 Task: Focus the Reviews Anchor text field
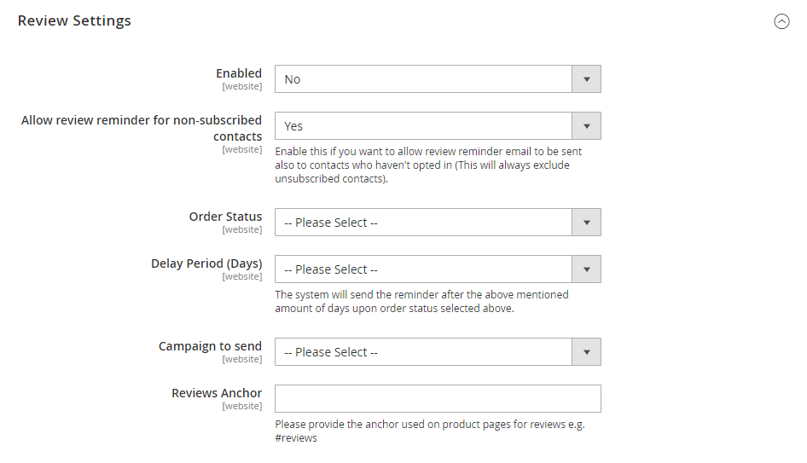[438, 398]
